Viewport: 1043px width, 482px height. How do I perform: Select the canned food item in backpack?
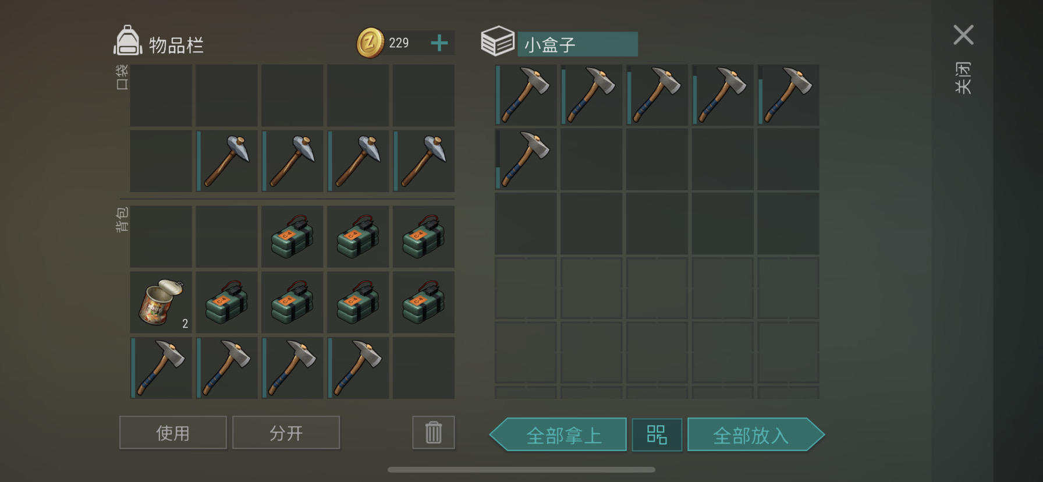tap(161, 302)
